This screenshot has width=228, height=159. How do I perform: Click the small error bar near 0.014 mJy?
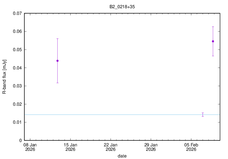(x=203, y=115)
